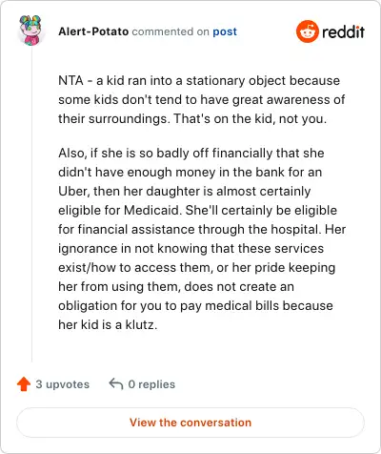Click the reply arrow icon
Image resolution: width=381 pixels, height=454 pixels.
coord(116,384)
